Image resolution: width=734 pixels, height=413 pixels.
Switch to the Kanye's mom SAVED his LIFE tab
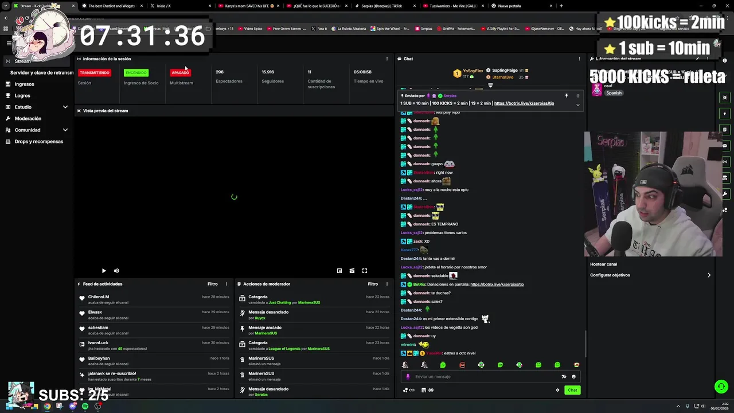(247, 6)
